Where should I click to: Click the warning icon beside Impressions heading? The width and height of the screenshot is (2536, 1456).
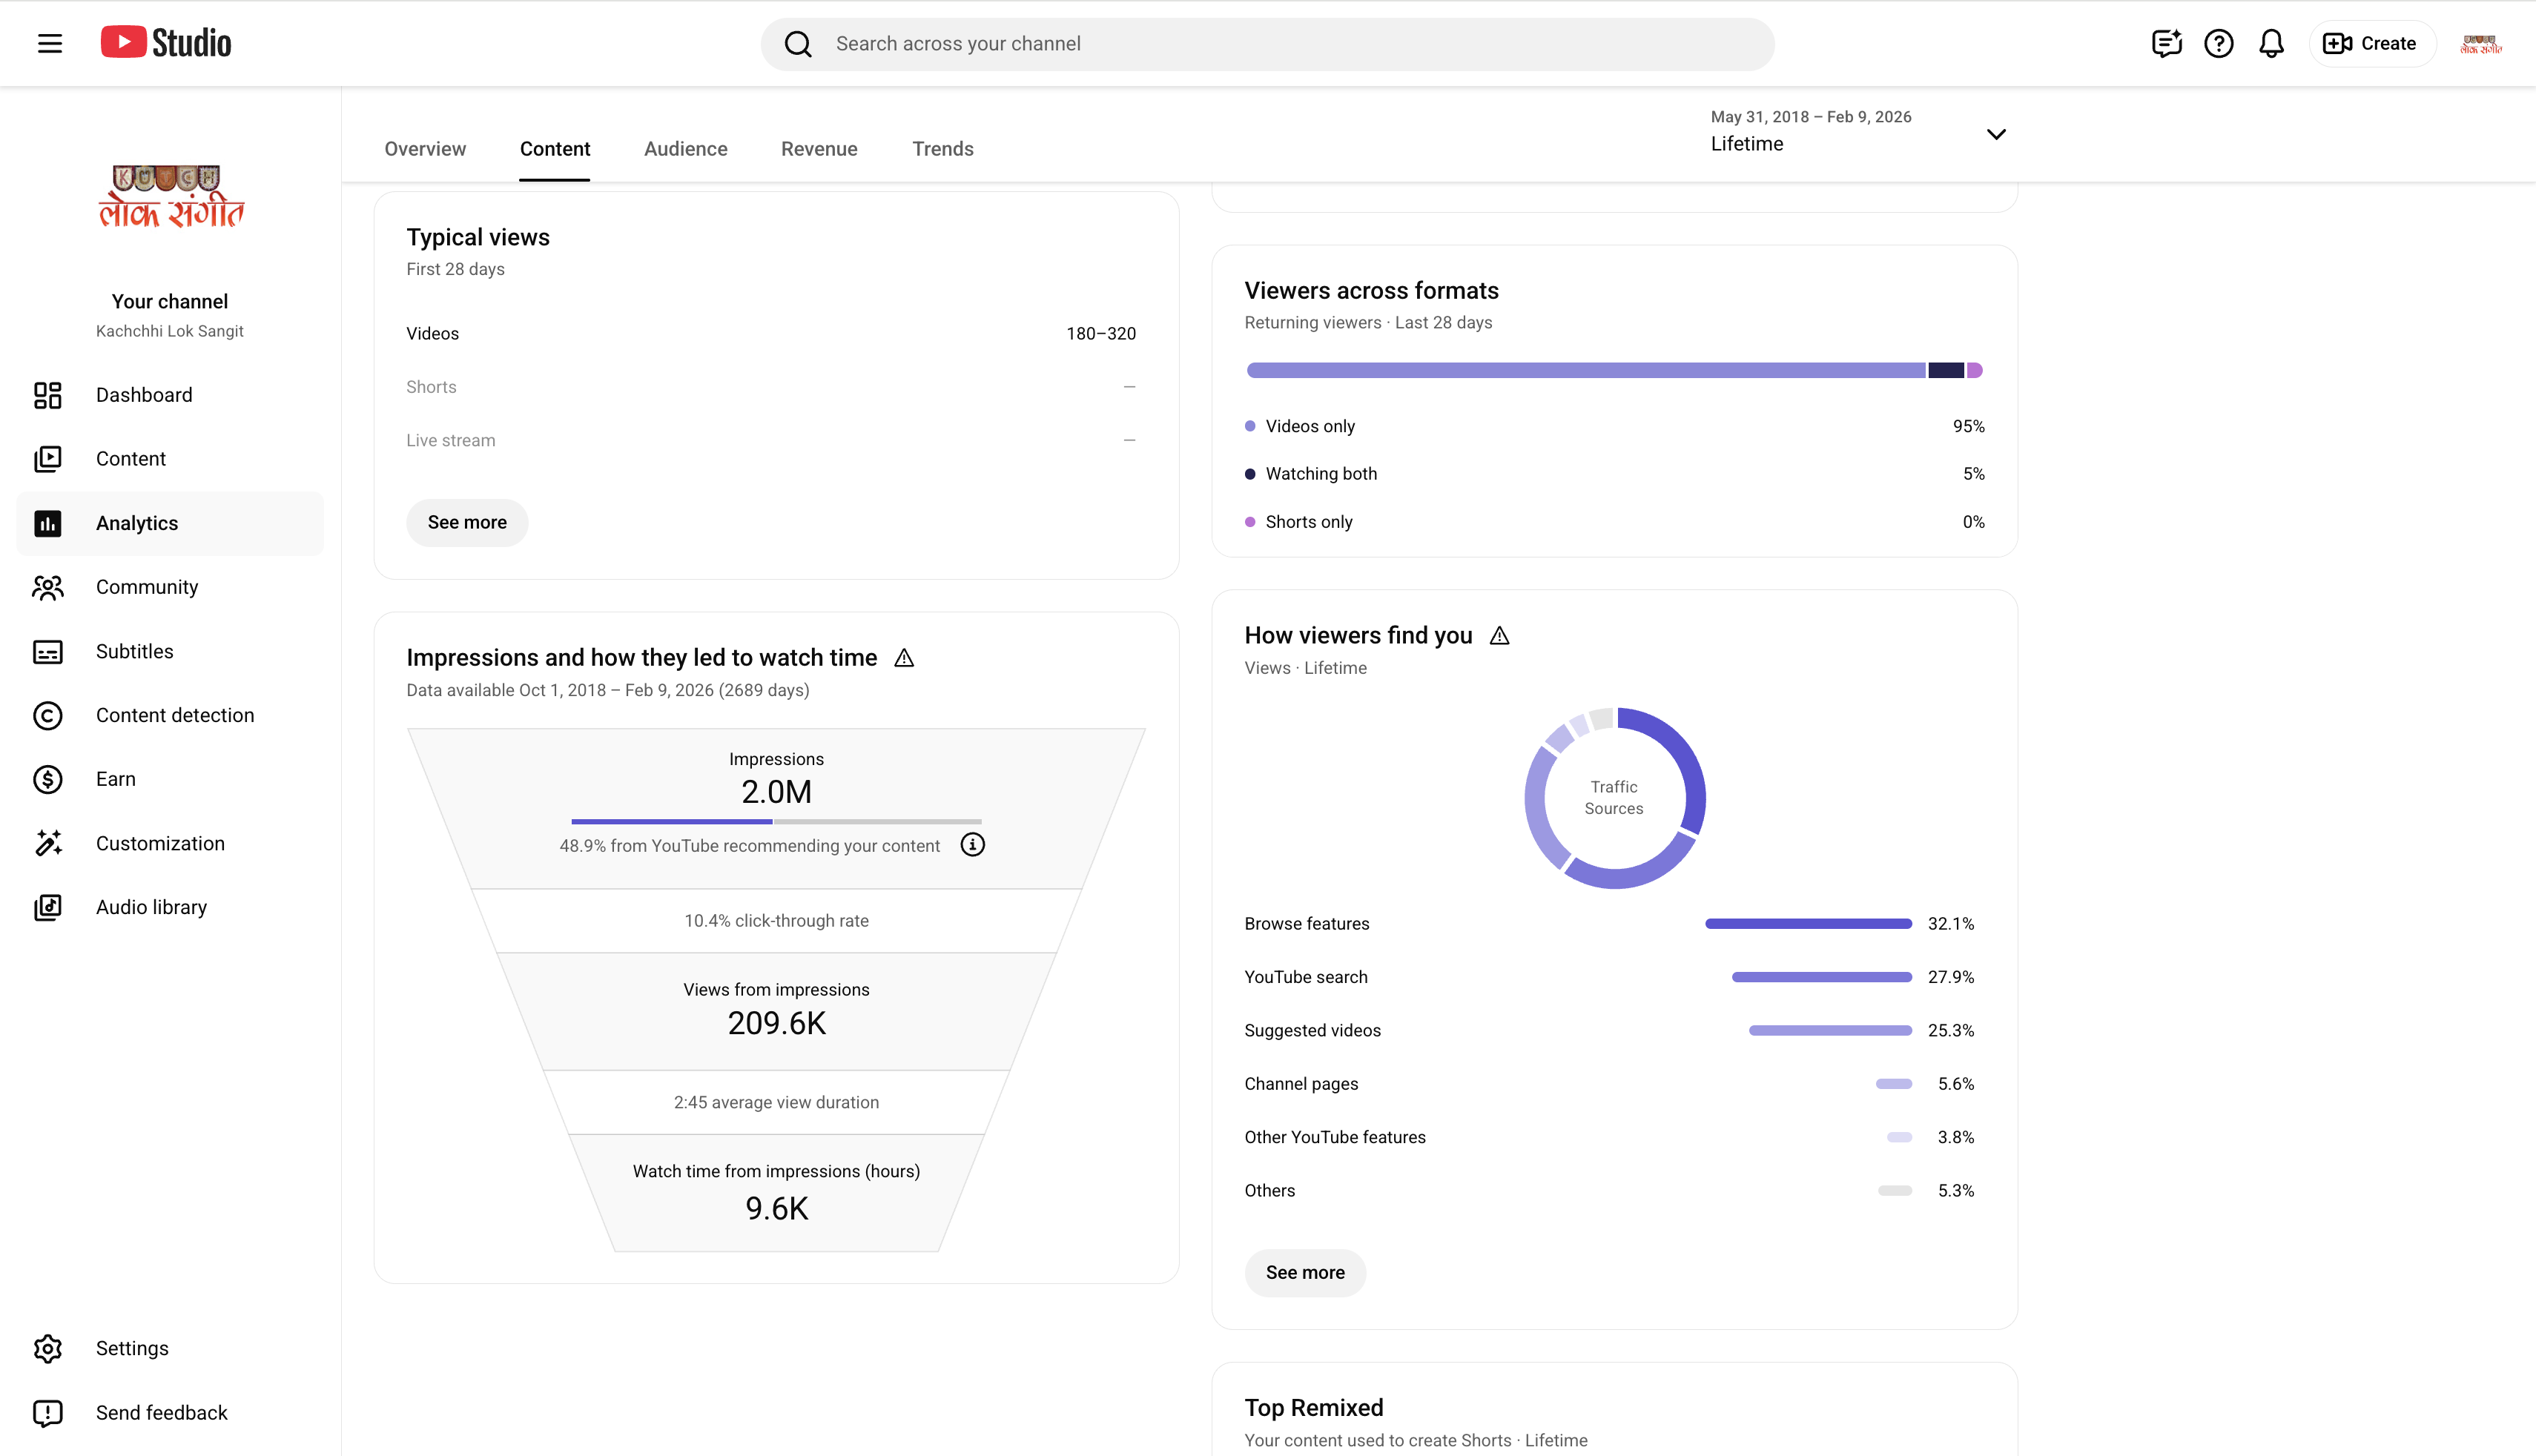904,658
